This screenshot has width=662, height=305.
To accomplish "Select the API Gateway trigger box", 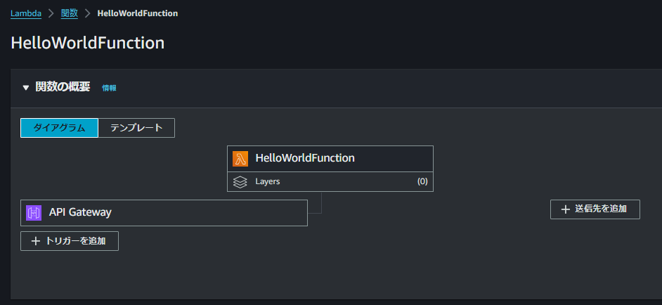I will click(x=164, y=212).
